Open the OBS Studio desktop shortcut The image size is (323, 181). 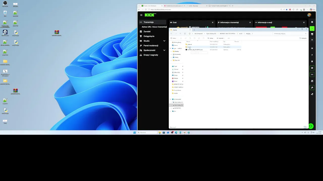click(5, 4)
